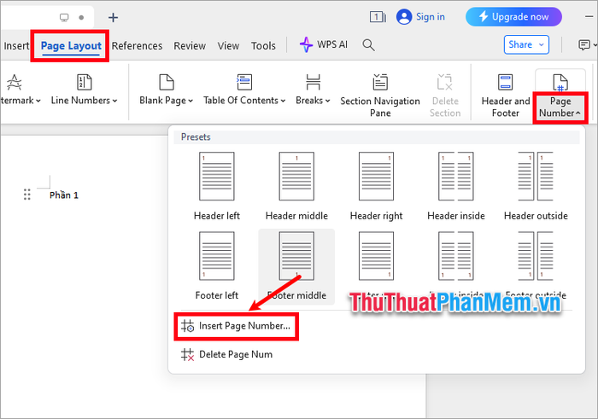Open Header and Footer
The image size is (598, 419).
coord(506,96)
